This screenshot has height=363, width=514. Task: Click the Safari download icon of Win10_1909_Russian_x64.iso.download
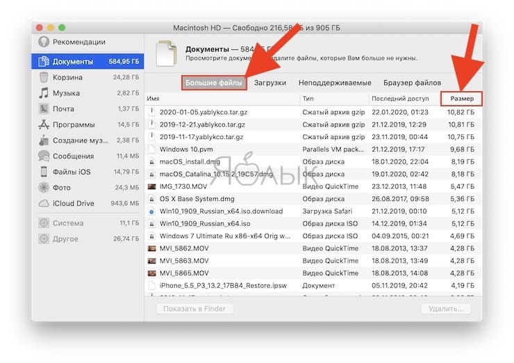pyautogui.click(x=151, y=211)
